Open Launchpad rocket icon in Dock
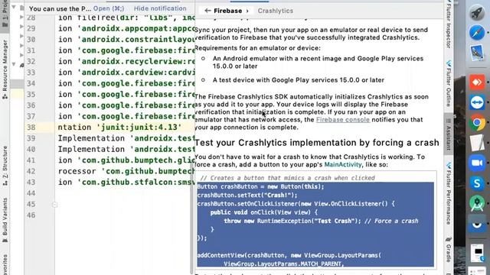 (x=476, y=13)
